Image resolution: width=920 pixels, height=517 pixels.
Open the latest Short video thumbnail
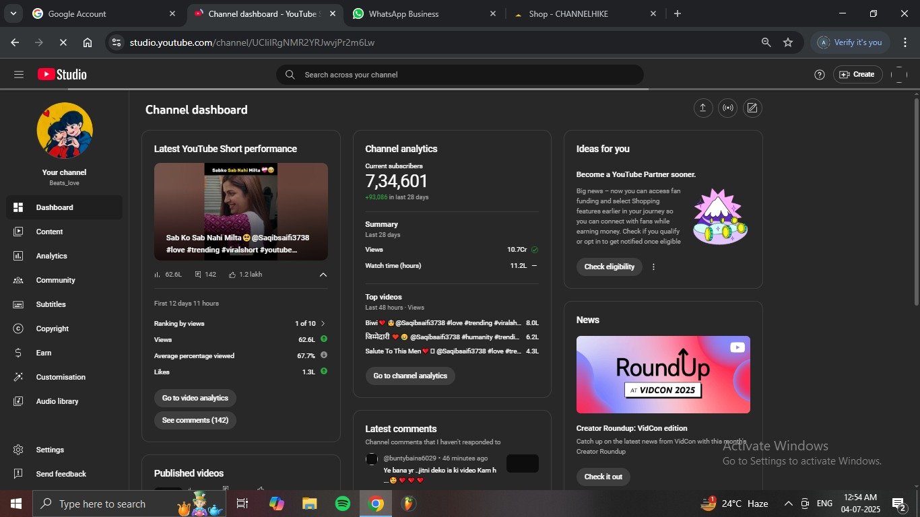coord(241,211)
